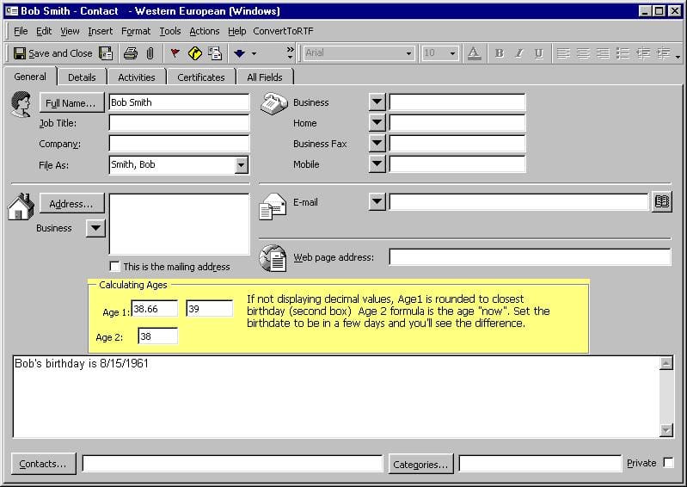This screenshot has width=687, height=487.
Task: Click the paperclip Insert File icon
Action: pos(150,53)
